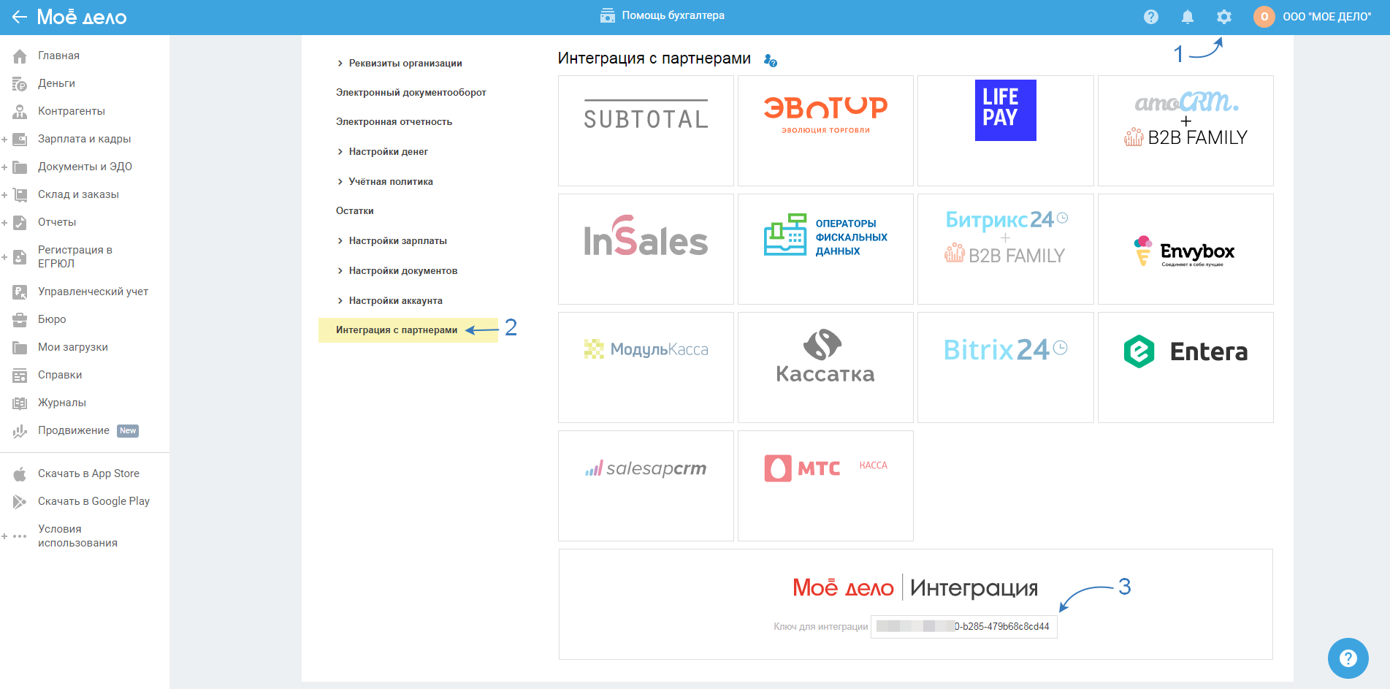The image size is (1390, 689).
Task: Open the notifications bell
Action: coord(1188,17)
